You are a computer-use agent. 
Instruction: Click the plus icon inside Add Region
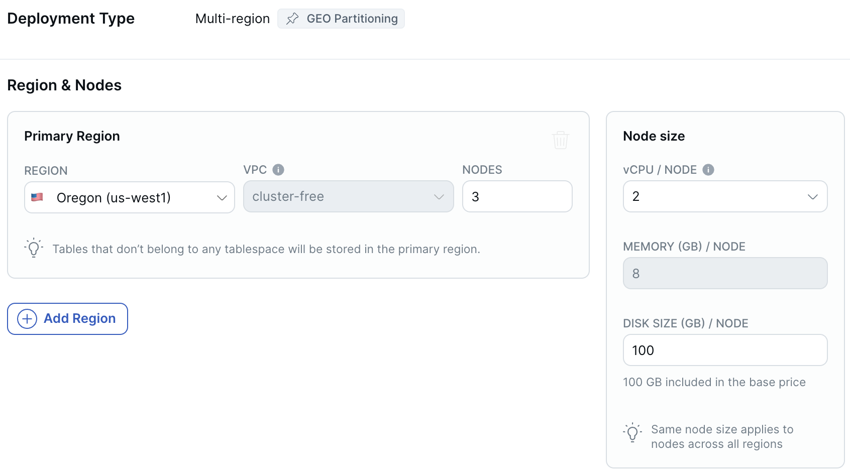pos(27,319)
